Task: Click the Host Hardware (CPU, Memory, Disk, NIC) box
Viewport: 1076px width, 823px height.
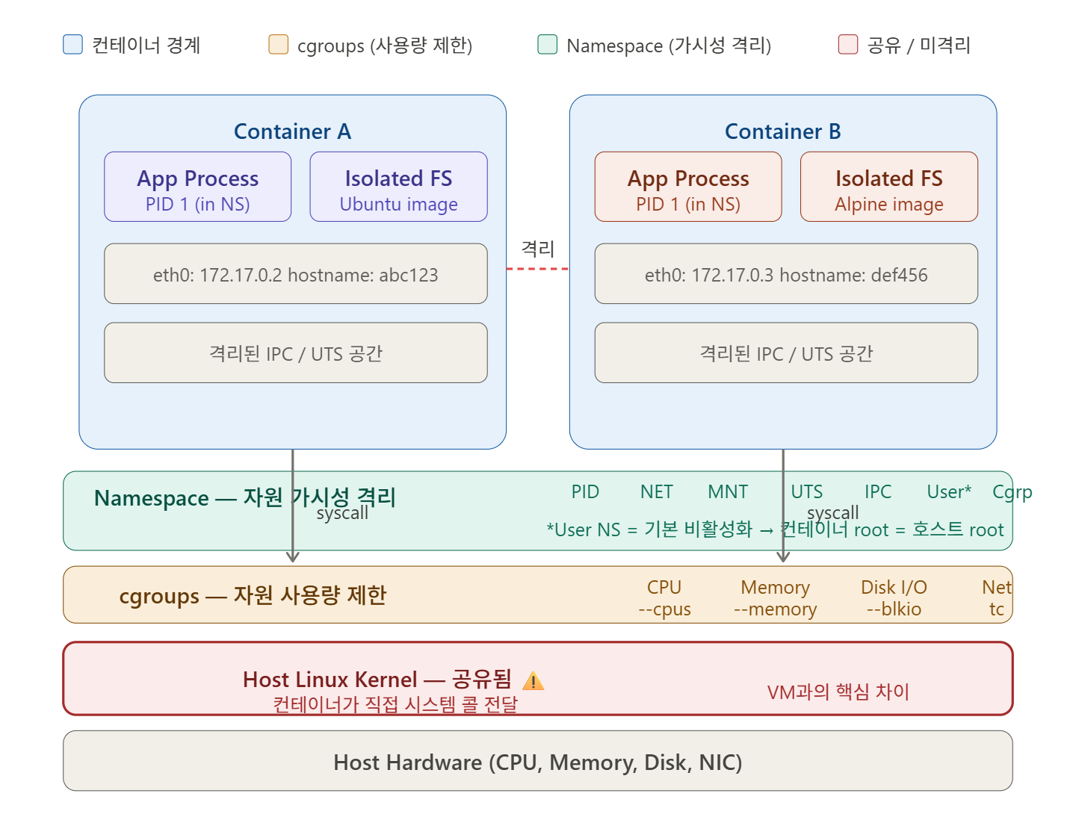Action: coord(538,761)
